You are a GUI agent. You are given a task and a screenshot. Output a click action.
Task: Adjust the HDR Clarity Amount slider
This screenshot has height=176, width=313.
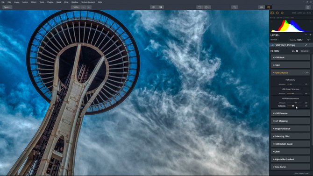click(x=294, y=84)
